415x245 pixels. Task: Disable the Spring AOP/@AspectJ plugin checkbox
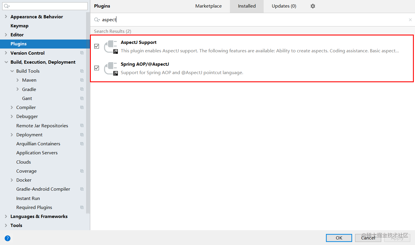(97, 68)
